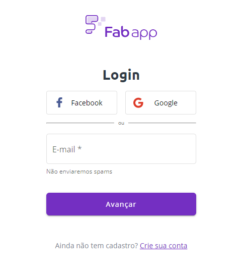This screenshot has width=242, height=280.
Task: Click 'Ainda não tem cadastro?' text
Action: pos(97,246)
